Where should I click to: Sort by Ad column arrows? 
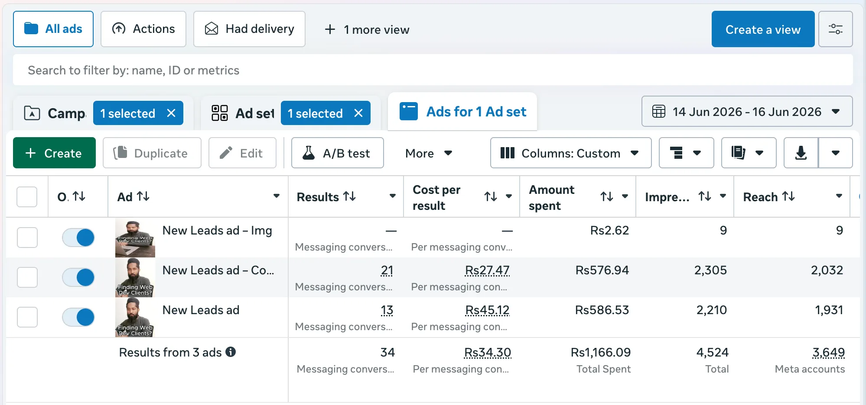coord(143,196)
